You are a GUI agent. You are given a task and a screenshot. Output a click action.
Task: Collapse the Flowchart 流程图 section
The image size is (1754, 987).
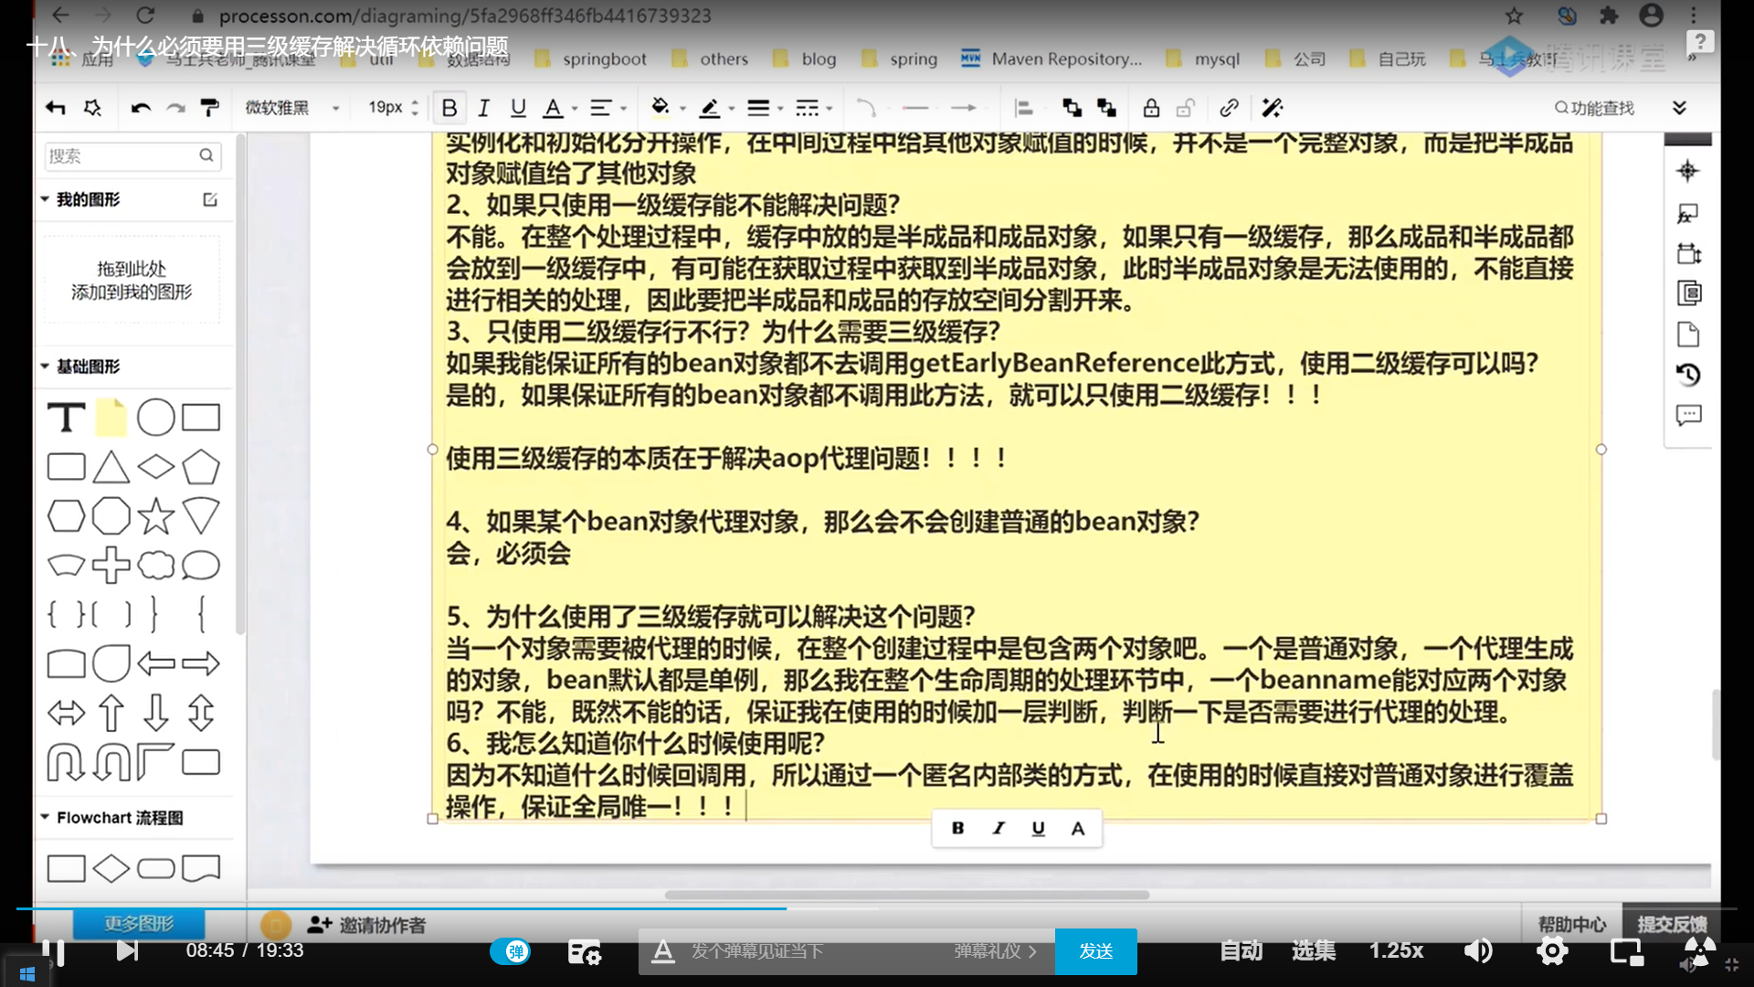tap(45, 817)
